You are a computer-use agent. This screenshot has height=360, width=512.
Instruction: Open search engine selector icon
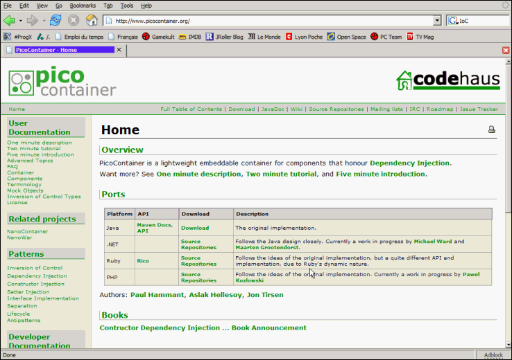[x=453, y=21]
